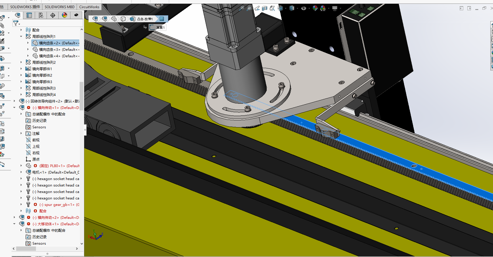Open the CircuitWorks chip tab icon
Screen dimensions: 493x257
click(x=76, y=15)
